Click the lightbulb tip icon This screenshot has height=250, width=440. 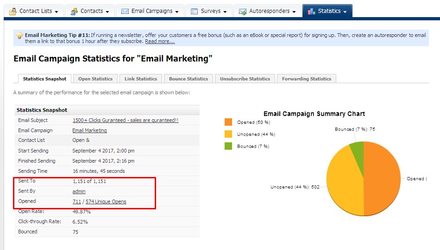(x=19, y=36)
